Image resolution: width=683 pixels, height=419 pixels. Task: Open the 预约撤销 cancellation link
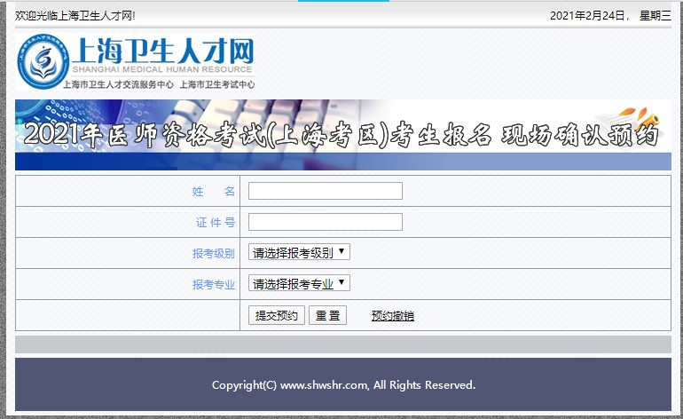(x=392, y=316)
